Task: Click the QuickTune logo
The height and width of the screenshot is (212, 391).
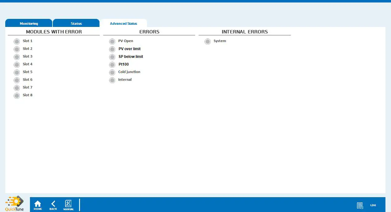Action: [14, 203]
